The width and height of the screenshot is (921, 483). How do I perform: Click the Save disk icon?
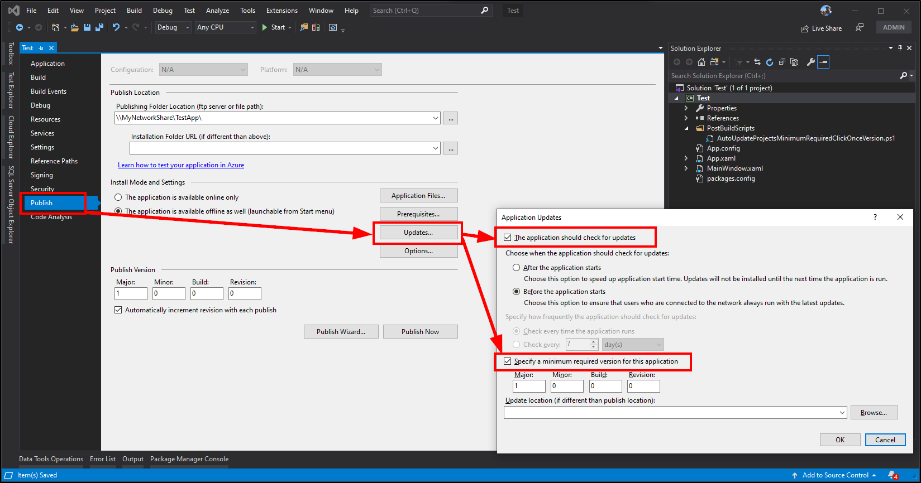tap(87, 27)
